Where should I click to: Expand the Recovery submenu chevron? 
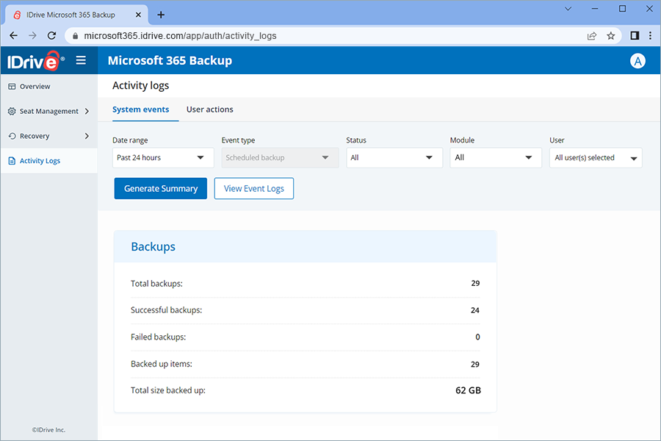pyautogui.click(x=87, y=136)
